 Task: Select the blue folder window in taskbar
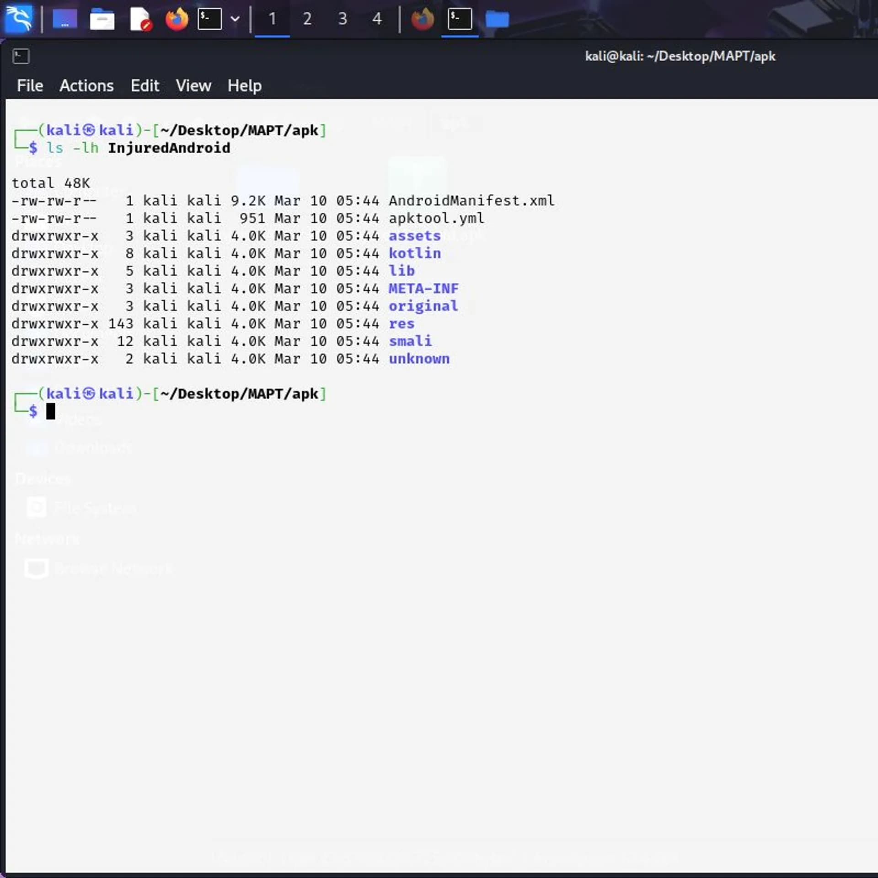[497, 19]
